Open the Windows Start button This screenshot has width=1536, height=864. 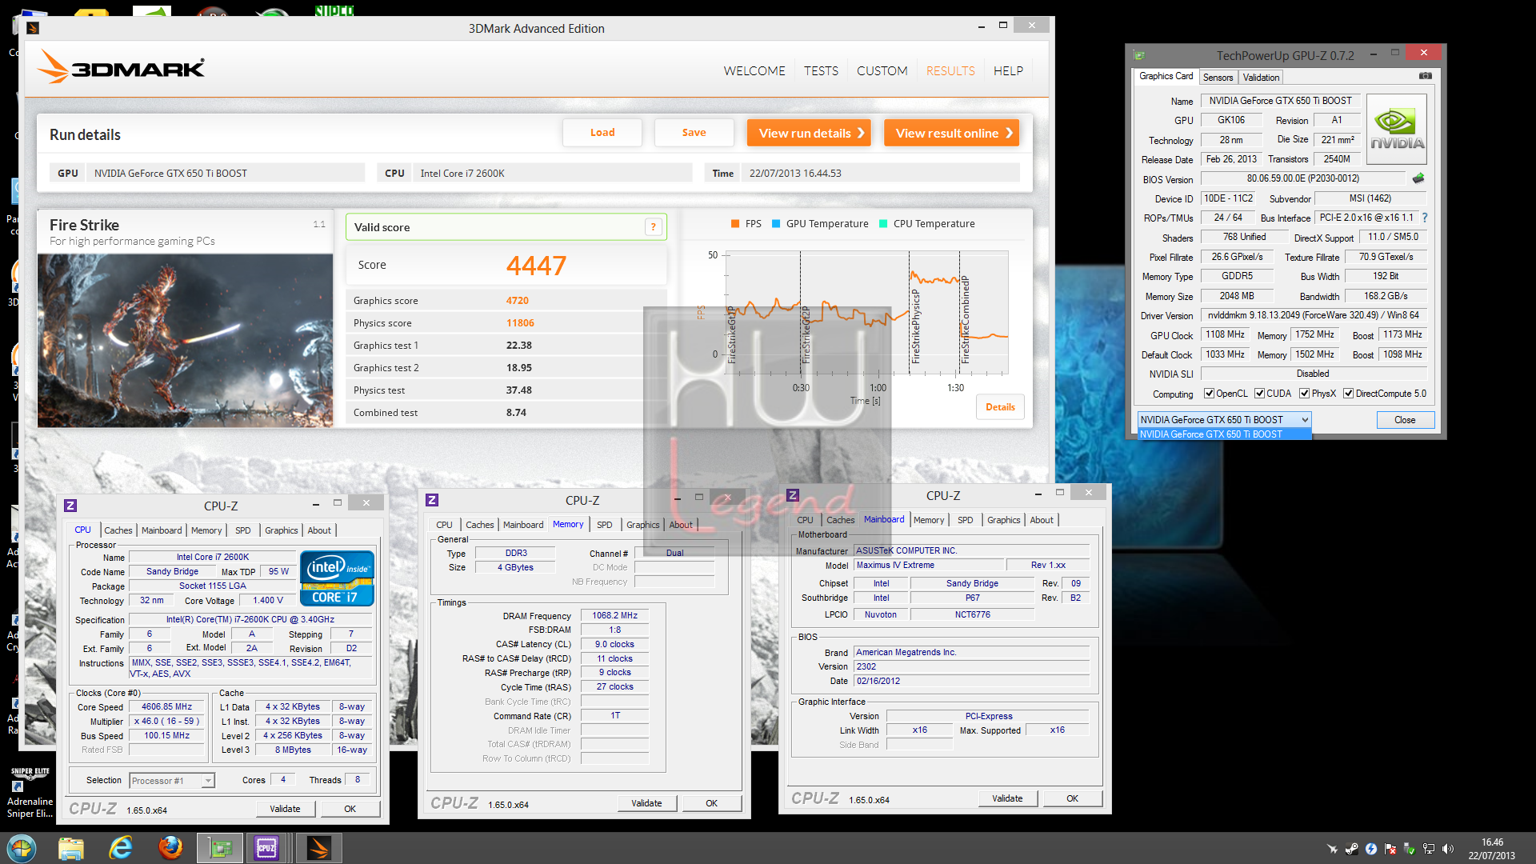(22, 848)
